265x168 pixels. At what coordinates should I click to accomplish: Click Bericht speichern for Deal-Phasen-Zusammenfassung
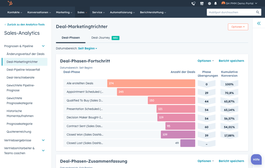(231, 161)
